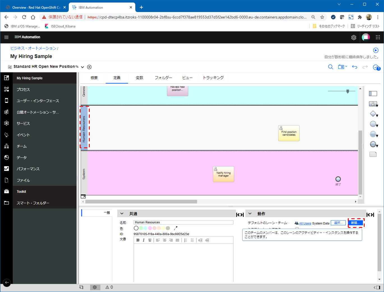Select the Find position candidates activity
Image resolution: width=384 pixels, height=292 pixels.
click(x=289, y=133)
